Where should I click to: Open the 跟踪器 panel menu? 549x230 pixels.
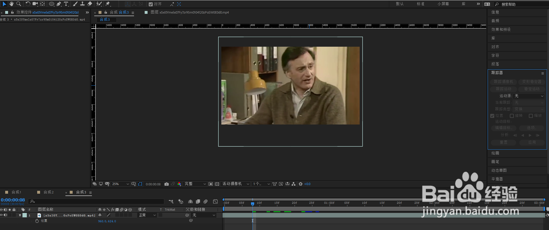[542, 73]
